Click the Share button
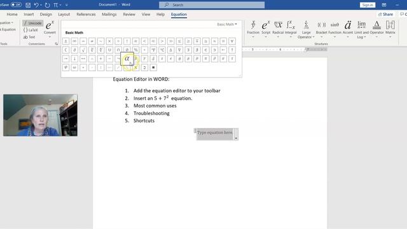 (385, 14)
